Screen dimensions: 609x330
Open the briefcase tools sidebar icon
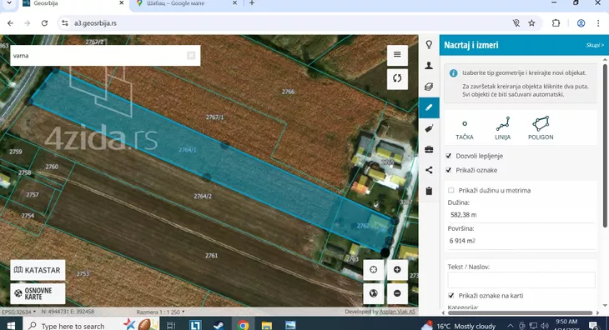point(429,149)
